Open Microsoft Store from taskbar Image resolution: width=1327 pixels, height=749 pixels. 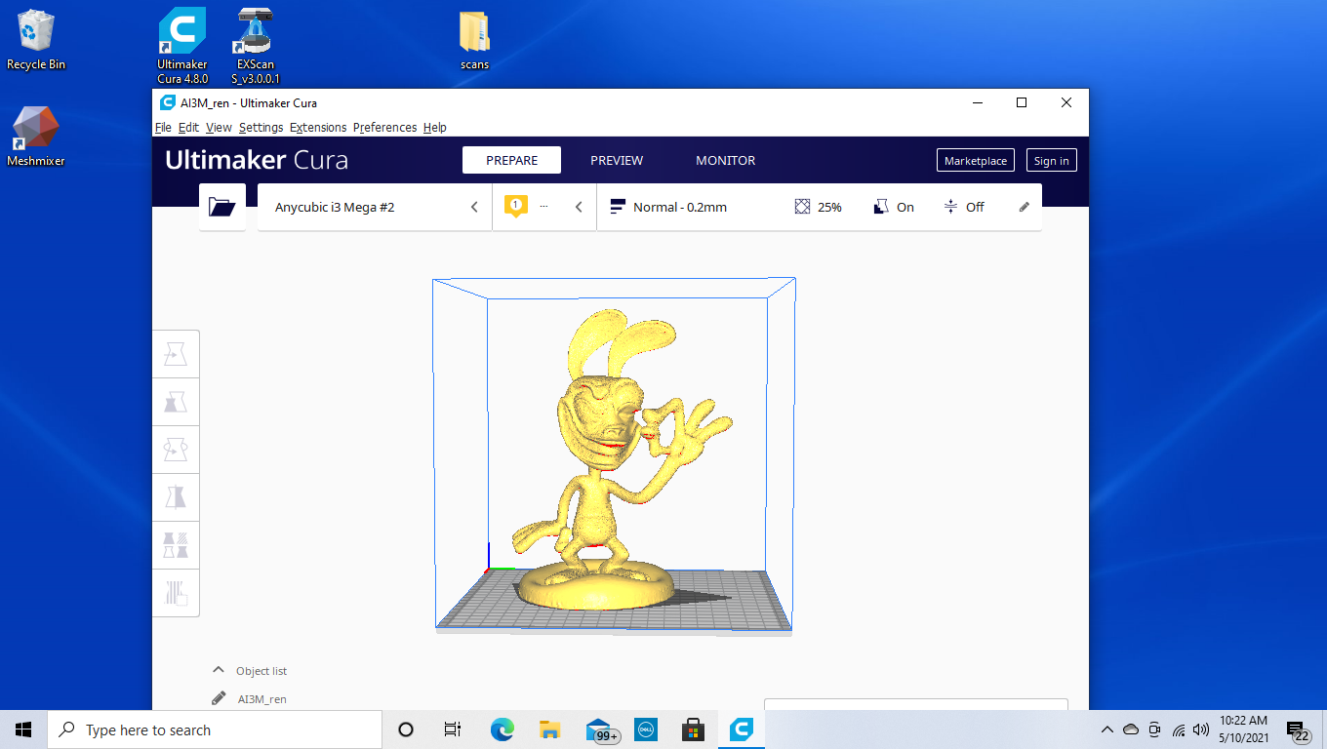[694, 729]
